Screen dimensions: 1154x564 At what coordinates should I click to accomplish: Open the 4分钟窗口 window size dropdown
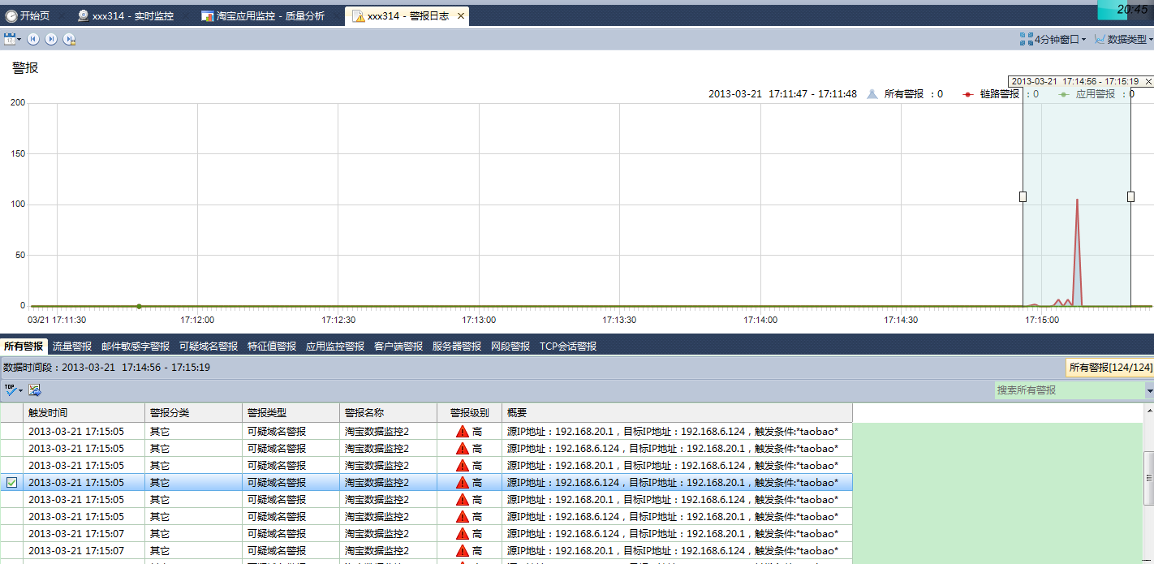click(1053, 39)
